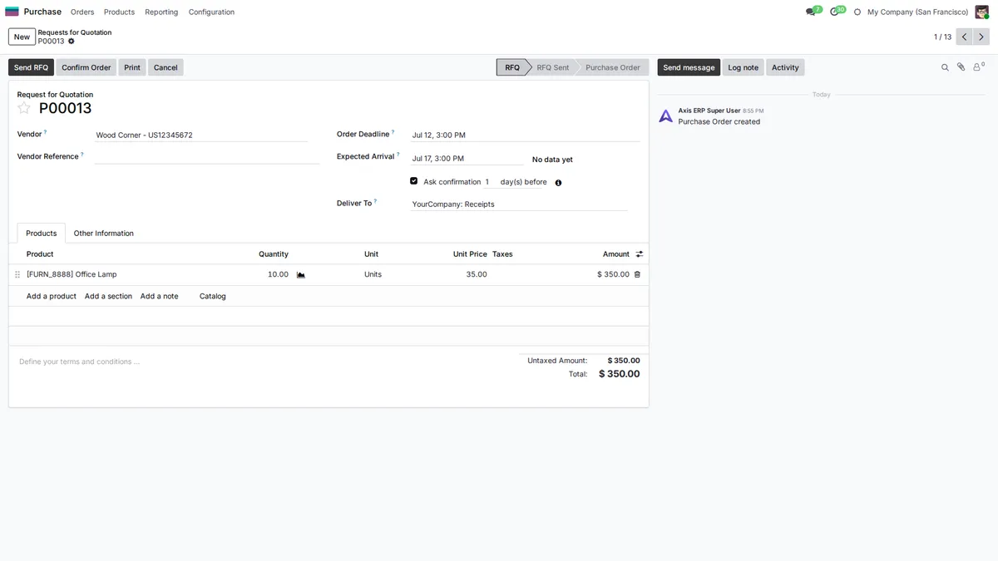Open the column settings icon beside Amount

[x=640, y=254]
